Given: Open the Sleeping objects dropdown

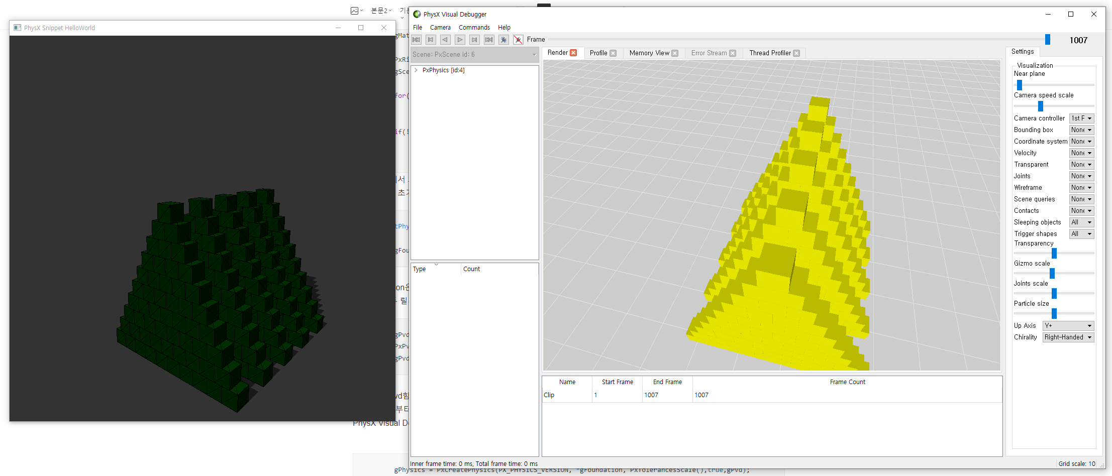Looking at the screenshot, I should point(1081,222).
